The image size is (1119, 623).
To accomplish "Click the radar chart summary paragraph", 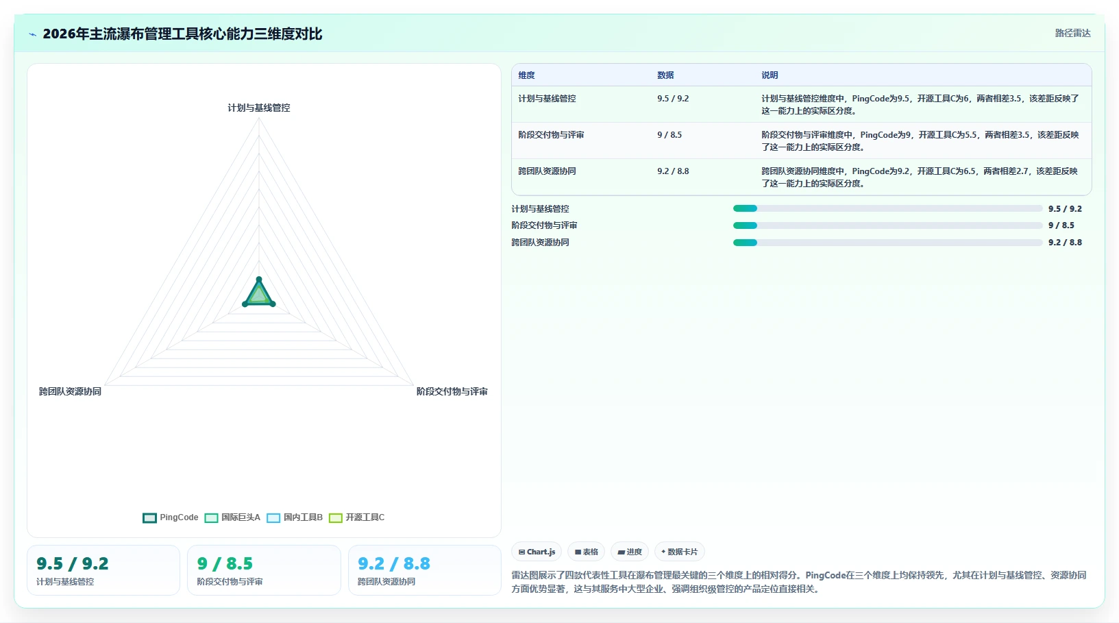I will tap(799, 582).
